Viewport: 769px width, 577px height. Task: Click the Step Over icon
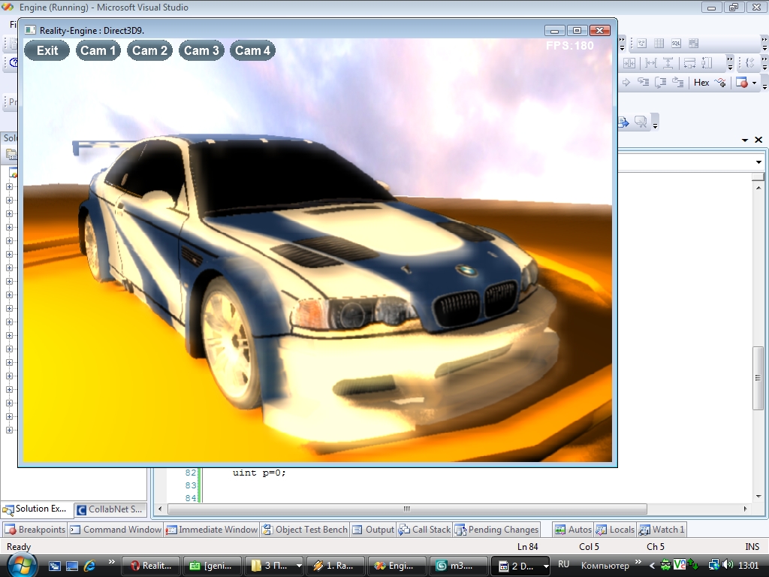tap(661, 83)
